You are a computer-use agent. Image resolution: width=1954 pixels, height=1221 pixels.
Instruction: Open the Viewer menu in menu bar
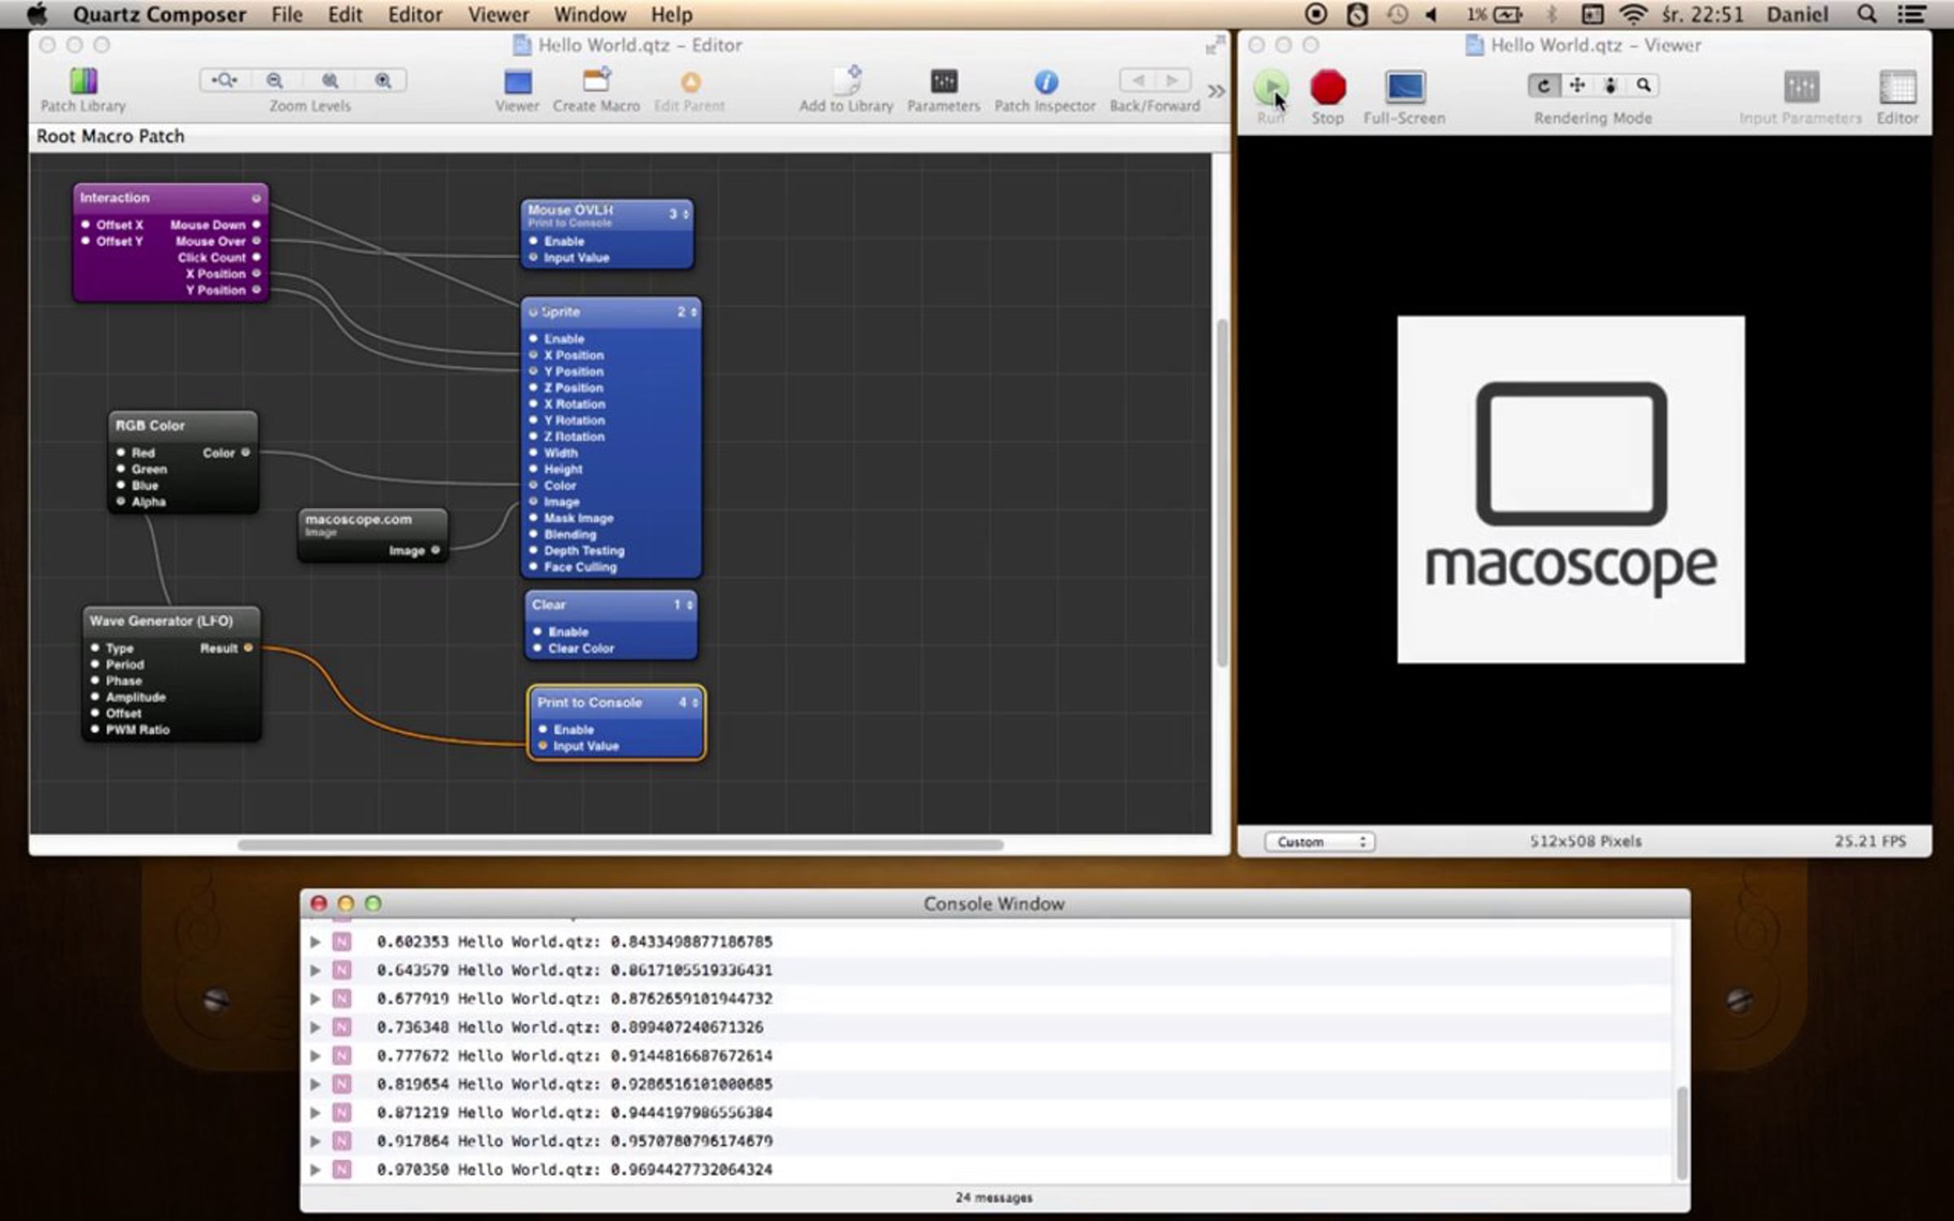click(497, 15)
